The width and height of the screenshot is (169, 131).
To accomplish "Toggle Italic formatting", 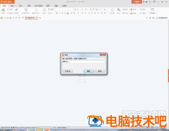I will pyautogui.click(x=60, y=13).
